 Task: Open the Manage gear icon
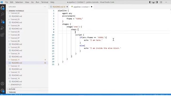(2, 90)
